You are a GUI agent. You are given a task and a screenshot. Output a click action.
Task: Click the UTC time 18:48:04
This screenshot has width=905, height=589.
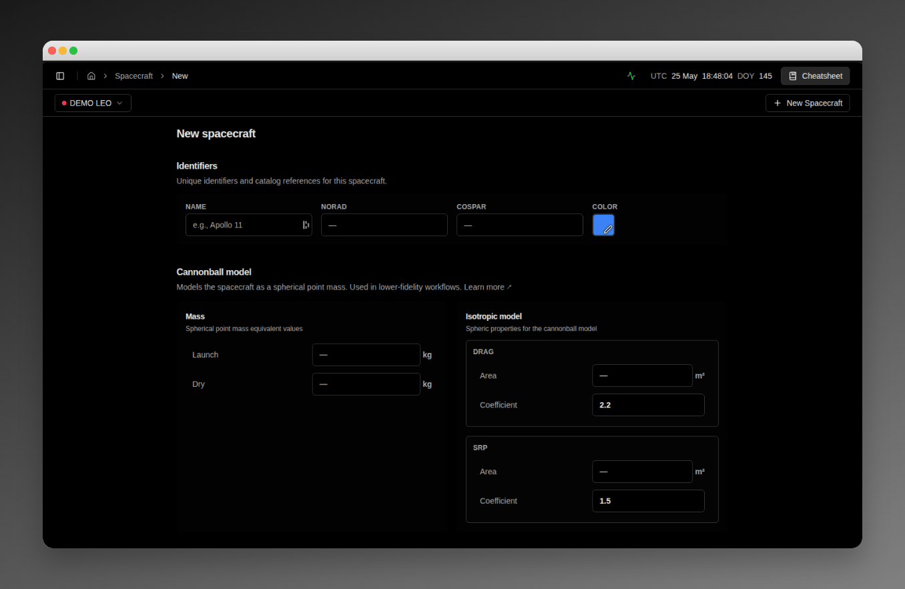click(717, 76)
